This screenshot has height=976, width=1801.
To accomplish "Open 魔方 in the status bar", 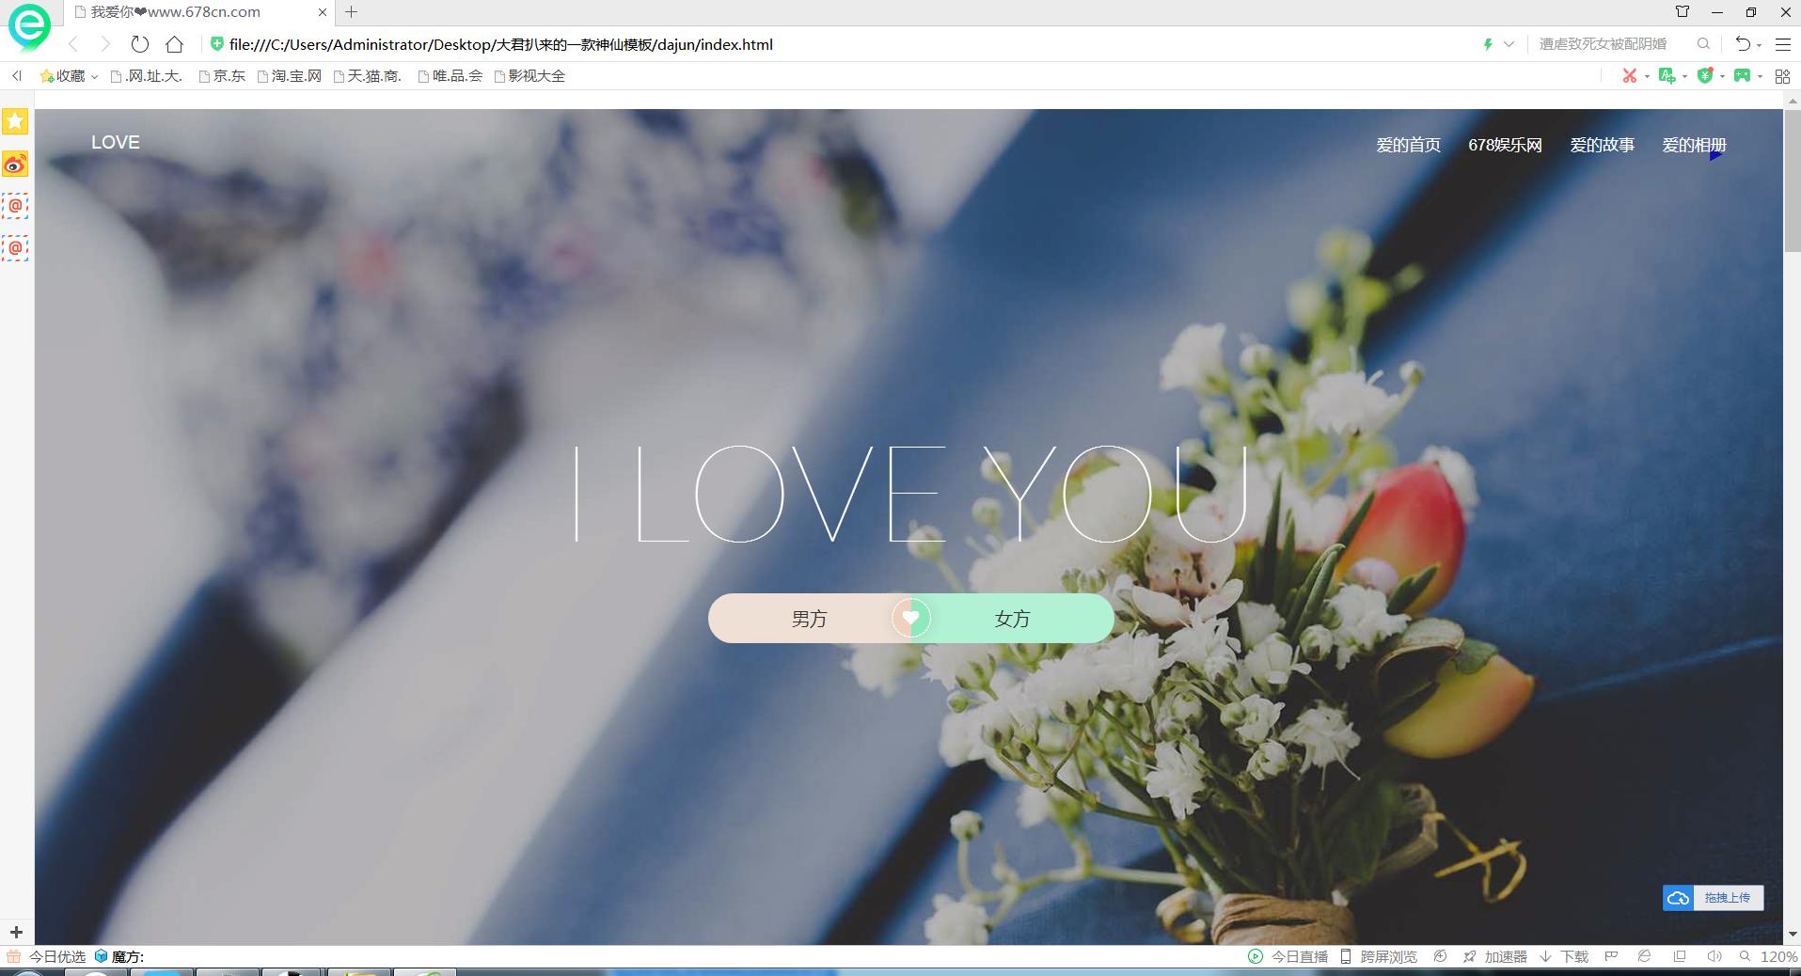I will (x=119, y=956).
